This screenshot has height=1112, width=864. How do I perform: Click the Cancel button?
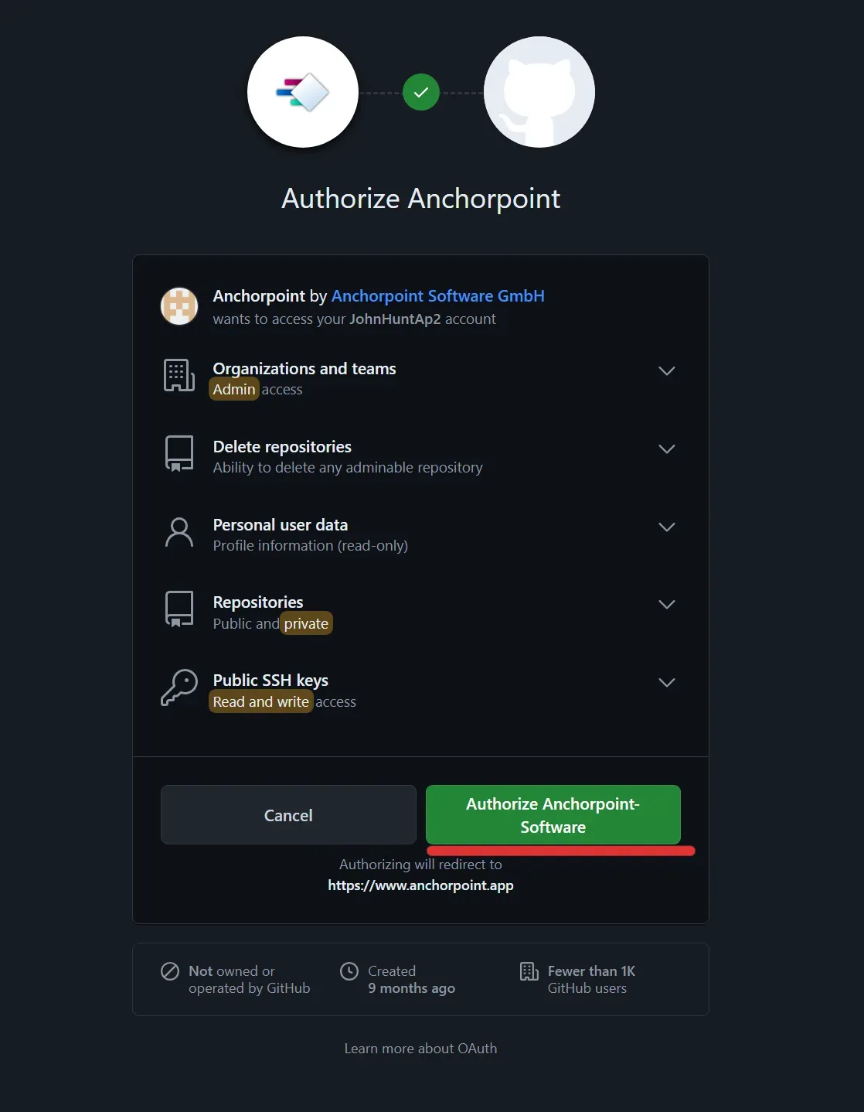click(287, 814)
